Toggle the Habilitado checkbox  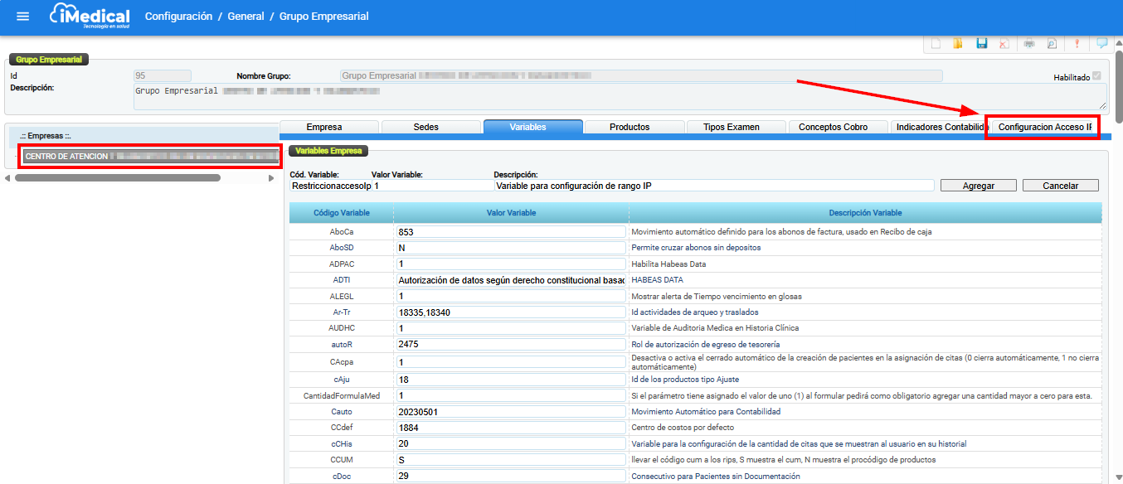coord(1097,76)
